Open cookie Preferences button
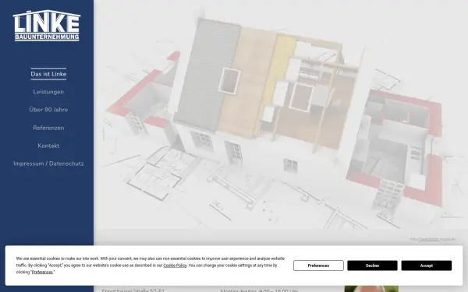The height and width of the screenshot is (292, 468). 318,266
